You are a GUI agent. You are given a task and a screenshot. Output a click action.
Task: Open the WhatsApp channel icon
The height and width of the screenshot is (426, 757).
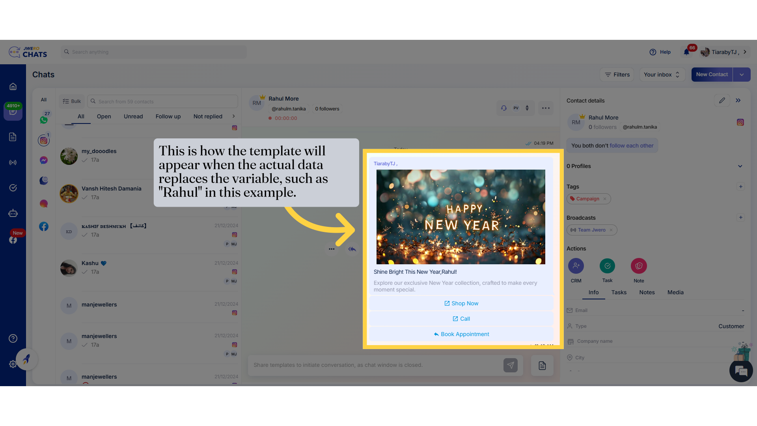(x=44, y=120)
